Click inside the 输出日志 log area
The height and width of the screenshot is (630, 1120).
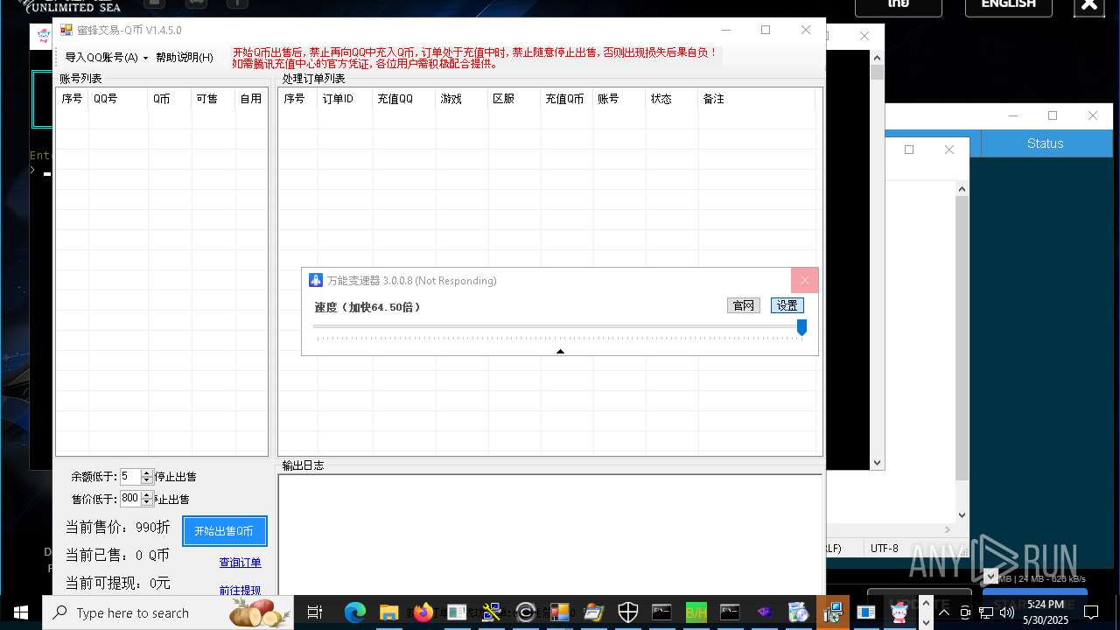(x=550, y=535)
